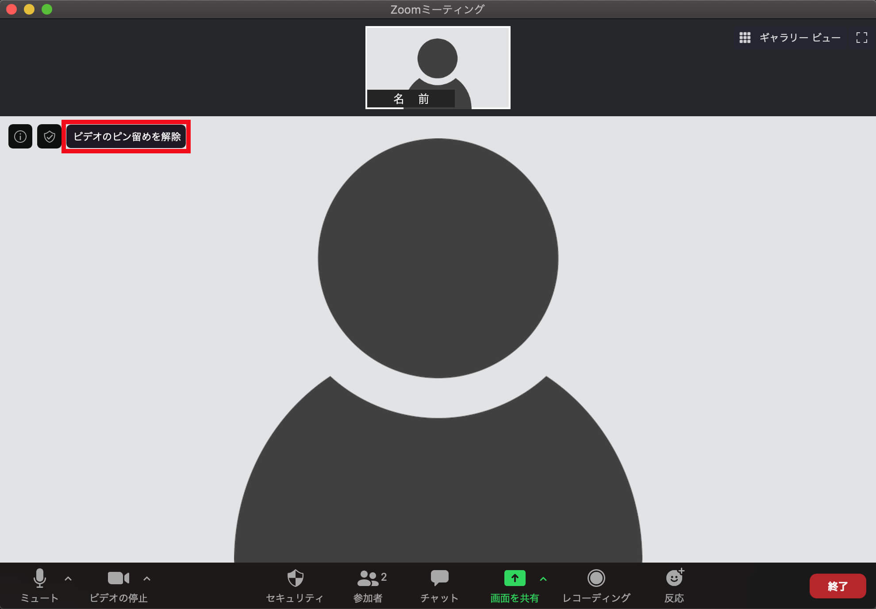
Task: Select the gallery layout grid icon
Action: (x=745, y=38)
